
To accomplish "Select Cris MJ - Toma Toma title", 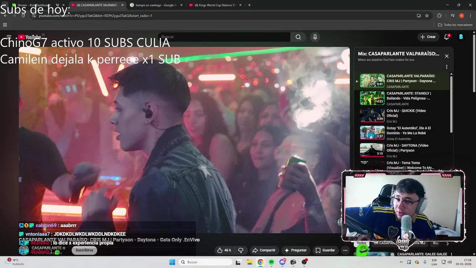I will (410, 165).
